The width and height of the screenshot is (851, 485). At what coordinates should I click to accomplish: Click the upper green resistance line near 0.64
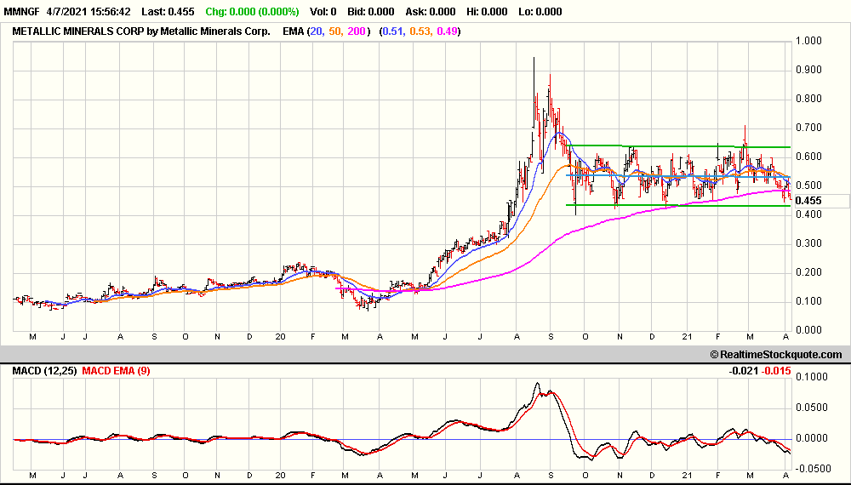[x=678, y=146]
